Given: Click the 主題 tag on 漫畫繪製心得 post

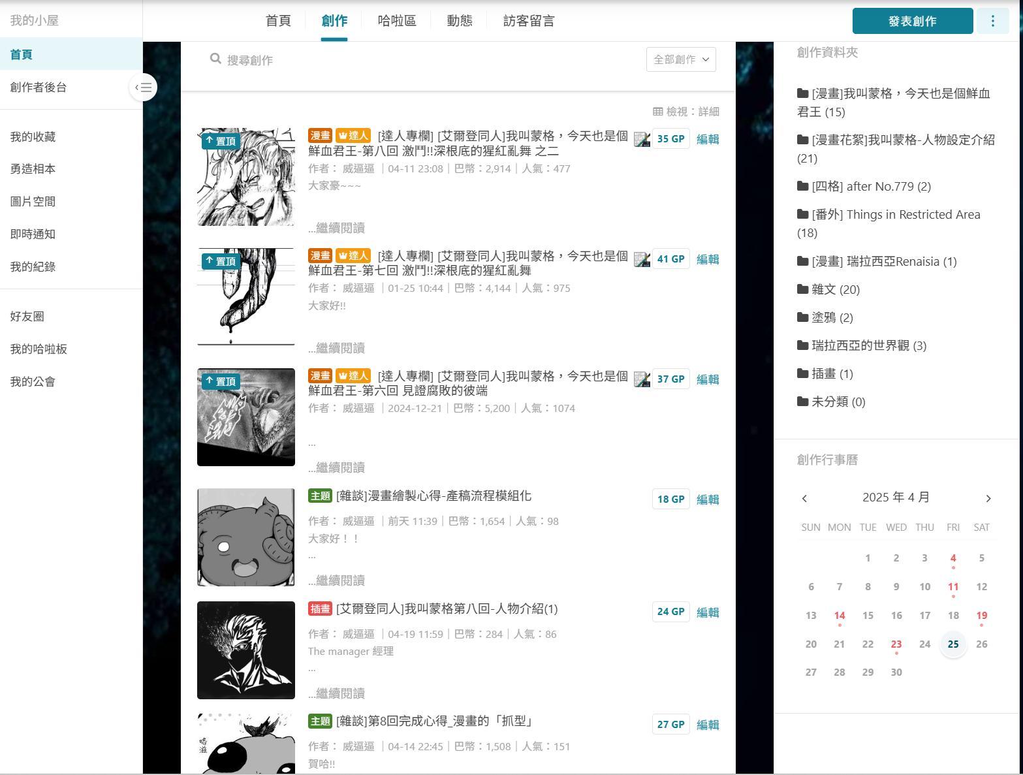Looking at the screenshot, I should 320,496.
